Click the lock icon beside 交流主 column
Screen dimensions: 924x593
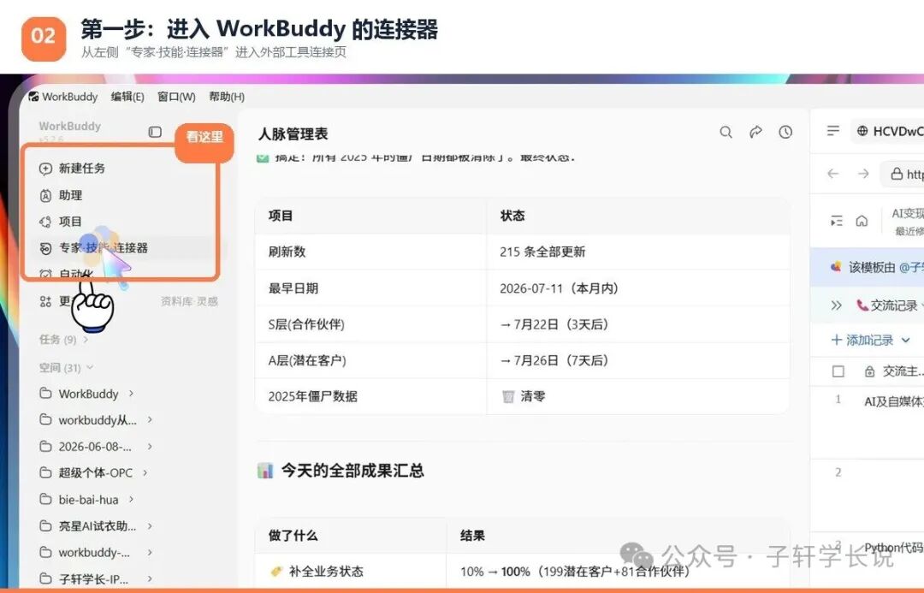tap(869, 371)
